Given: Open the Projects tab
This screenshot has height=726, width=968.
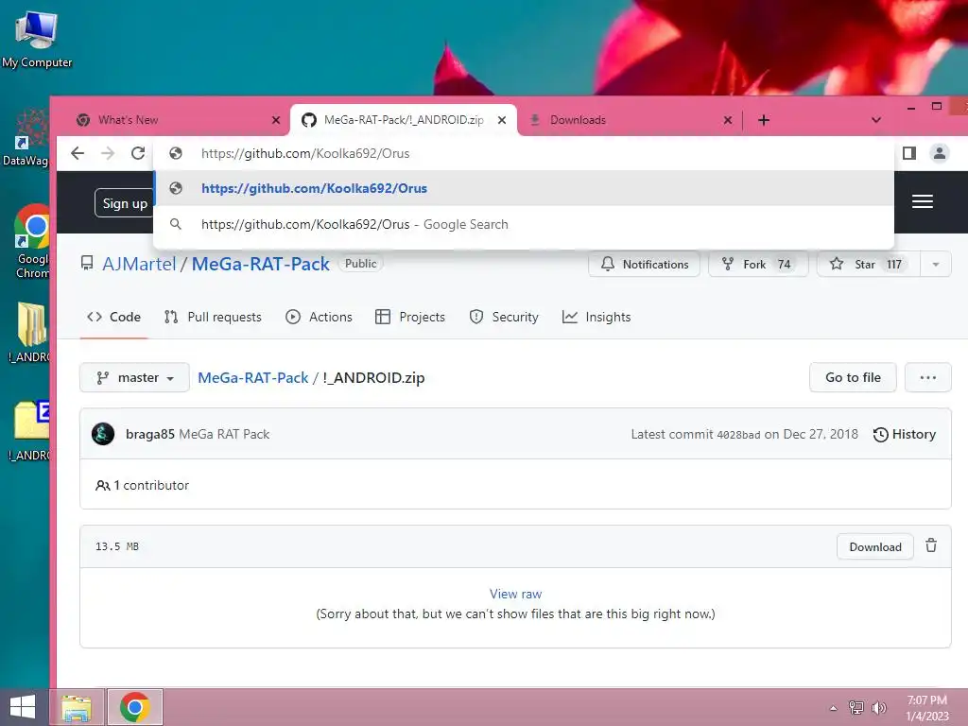Looking at the screenshot, I should (410, 317).
